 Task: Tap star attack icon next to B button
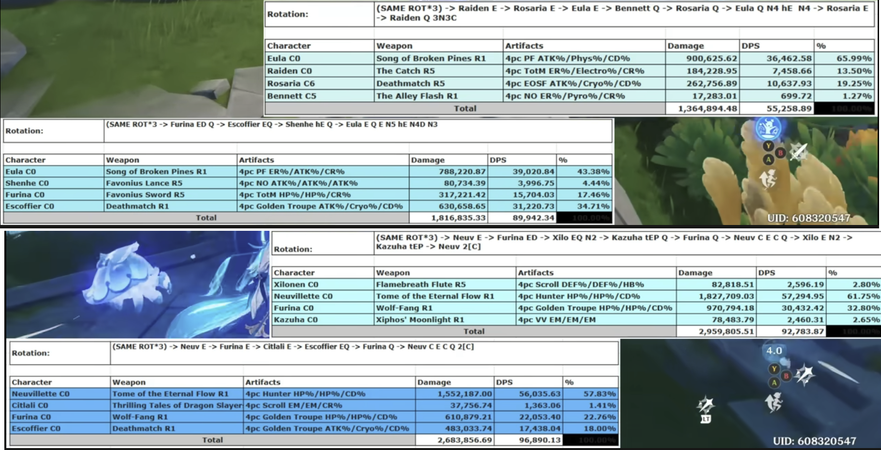click(x=805, y=374)
